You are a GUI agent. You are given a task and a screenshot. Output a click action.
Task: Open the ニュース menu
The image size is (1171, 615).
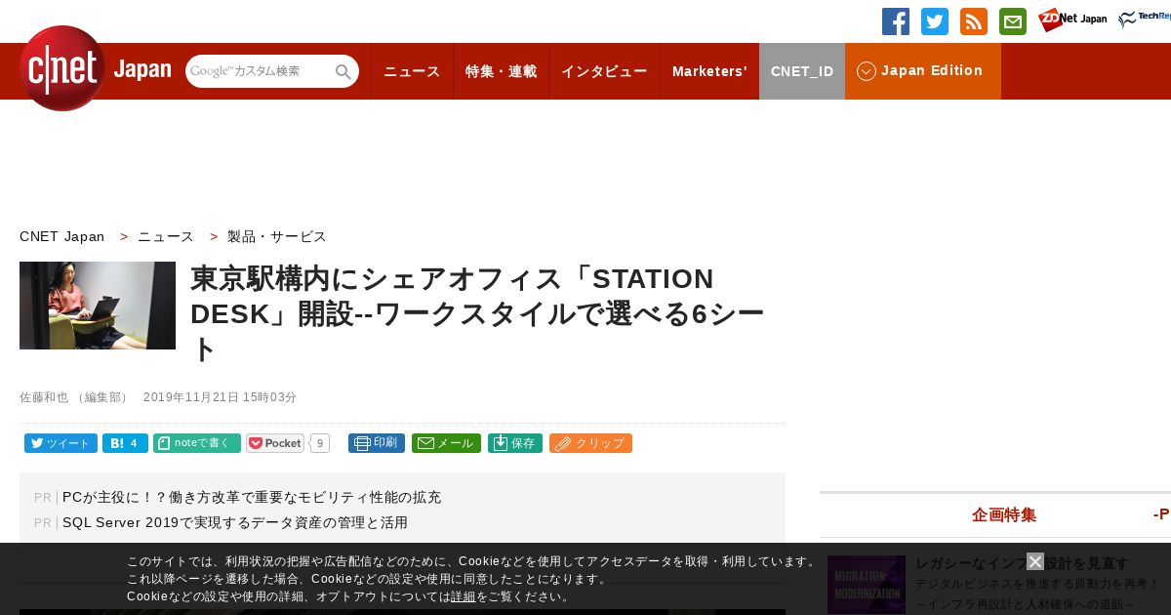tap(412, 71)
